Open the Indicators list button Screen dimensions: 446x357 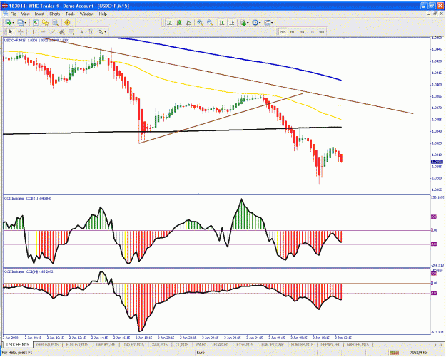243,22
